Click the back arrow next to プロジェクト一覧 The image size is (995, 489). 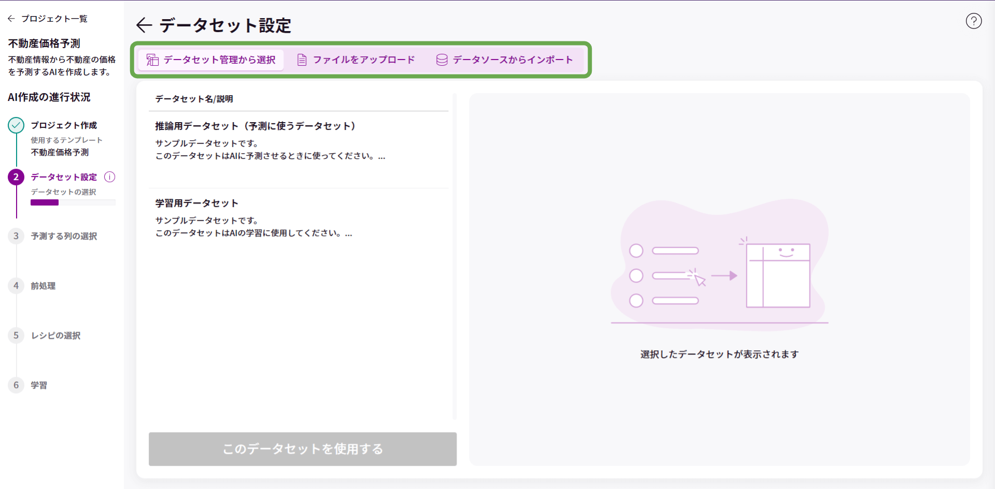point(11,19)
